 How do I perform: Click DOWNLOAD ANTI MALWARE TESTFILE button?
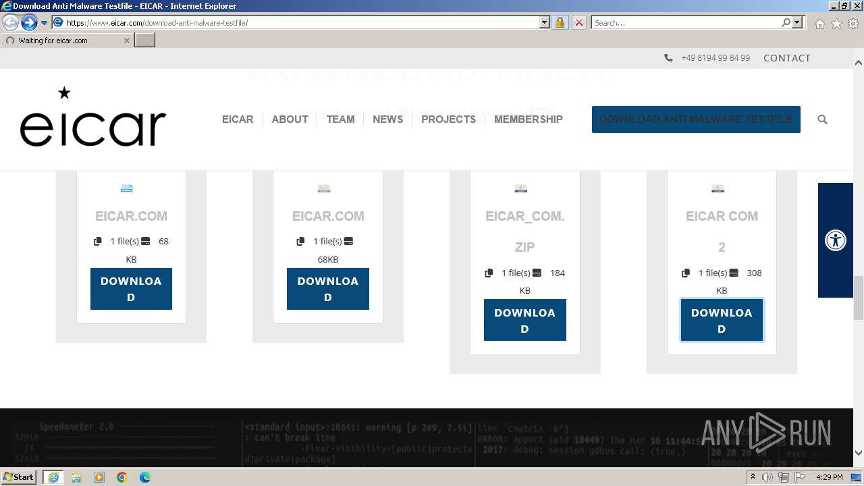point(696,119)
